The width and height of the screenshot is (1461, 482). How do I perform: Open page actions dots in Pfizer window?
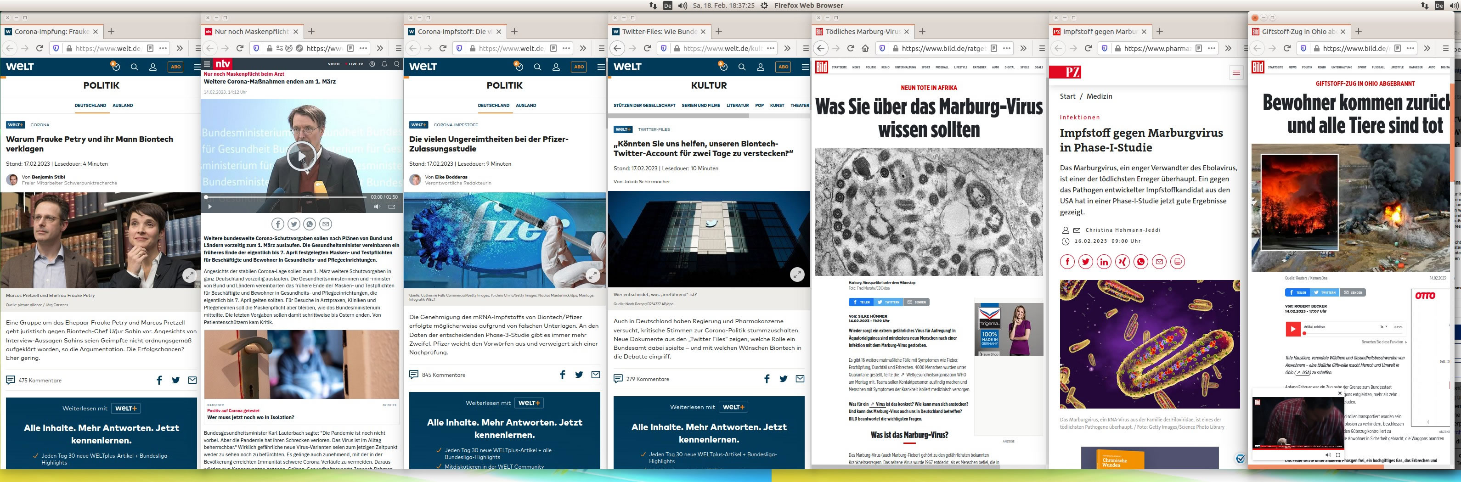point(566,48)
